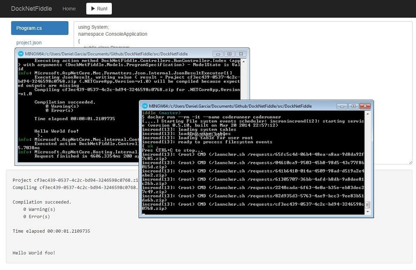Click the front MINGW64 window app icon

(145, 106)
